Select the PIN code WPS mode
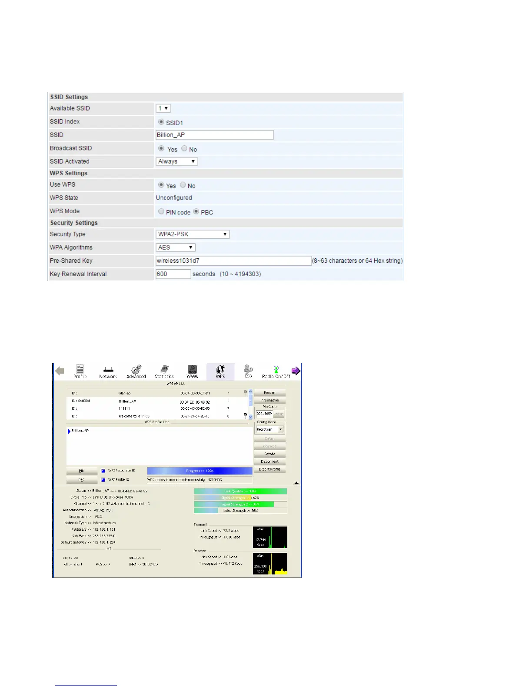 [161, 211]
